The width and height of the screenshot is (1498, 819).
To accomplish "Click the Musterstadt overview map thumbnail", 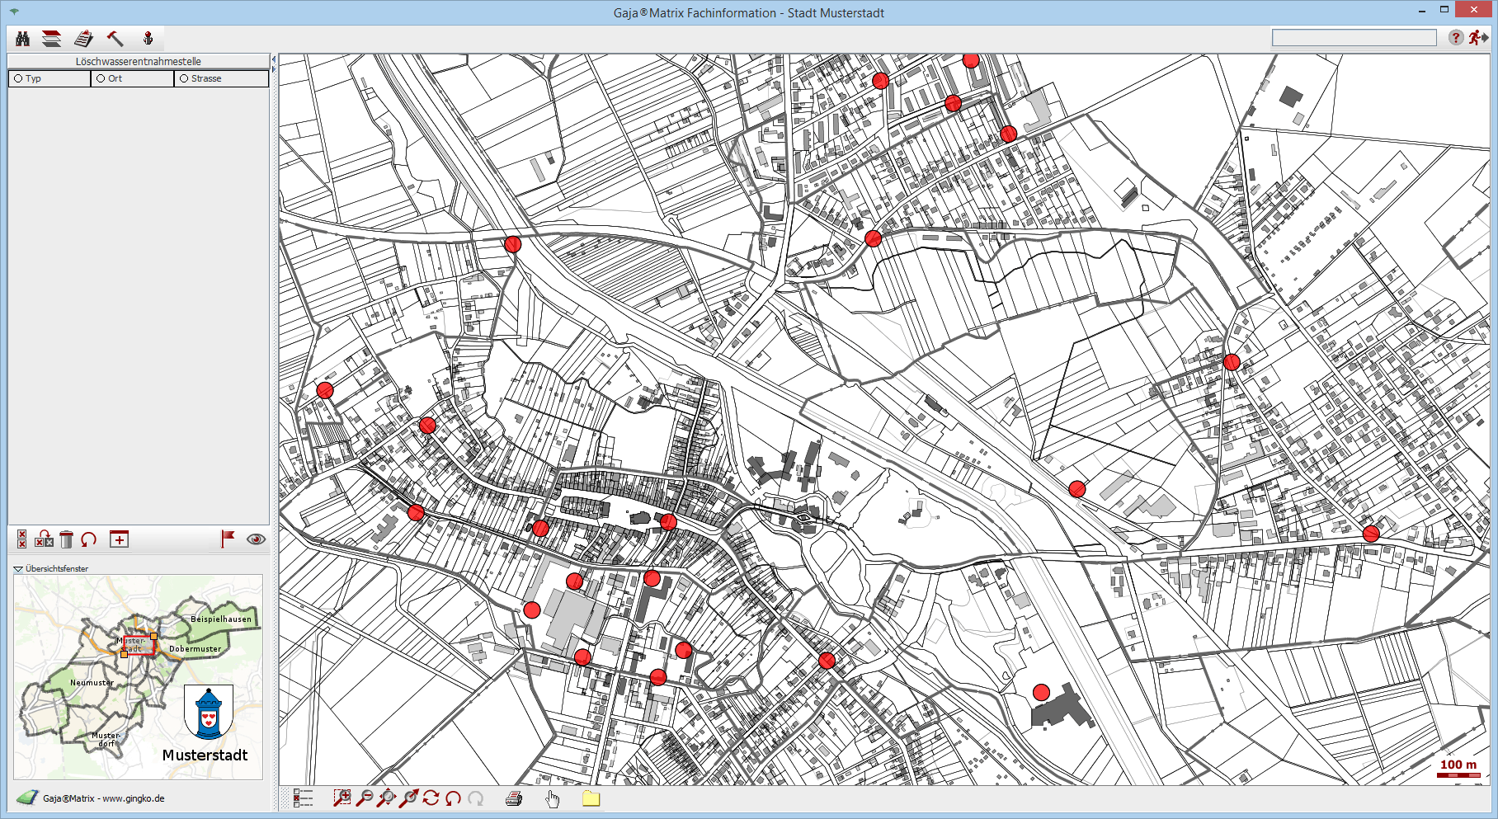I will tap(138, 676).
